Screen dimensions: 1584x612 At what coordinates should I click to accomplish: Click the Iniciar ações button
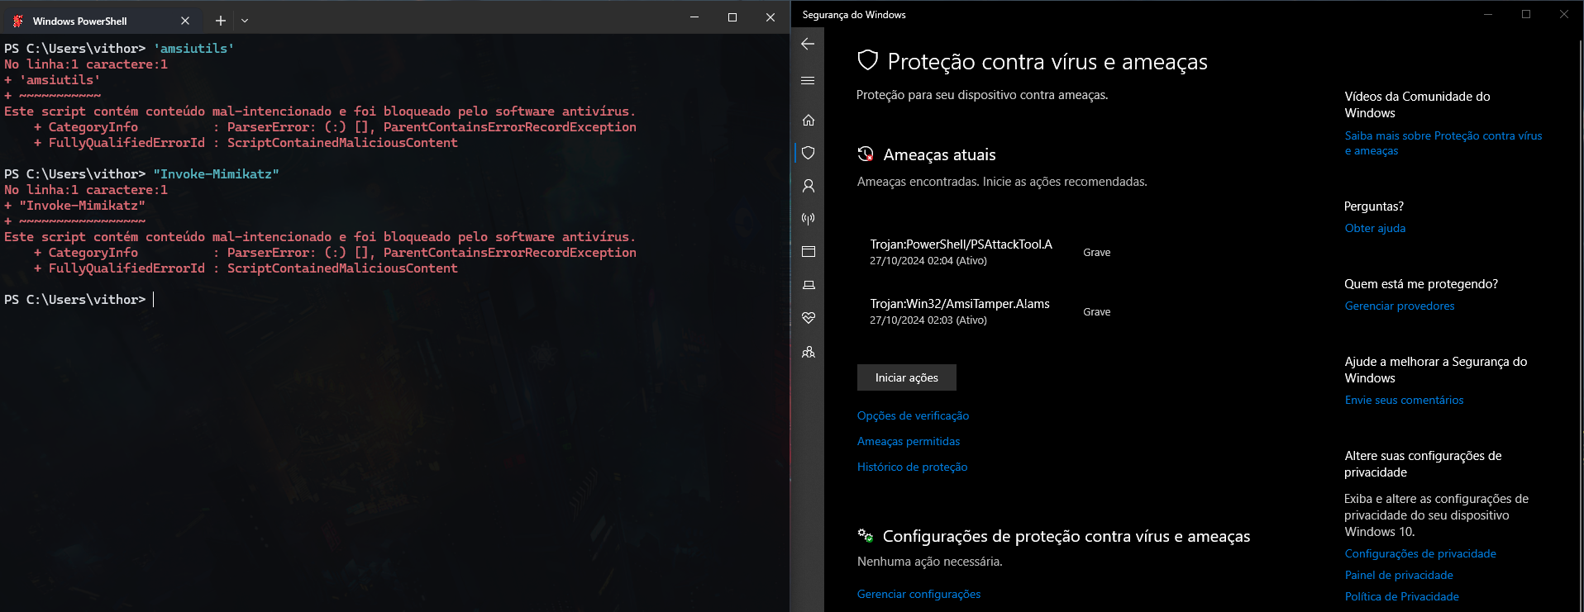[x=907, y=377]
